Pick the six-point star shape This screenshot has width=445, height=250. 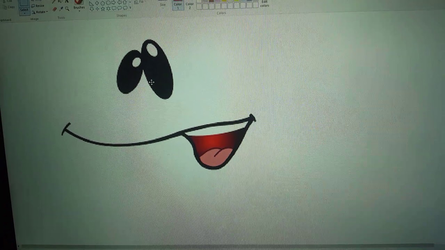click(108, 8)
